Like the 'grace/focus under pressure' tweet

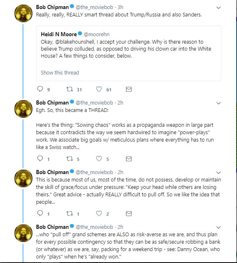point(99,213)
